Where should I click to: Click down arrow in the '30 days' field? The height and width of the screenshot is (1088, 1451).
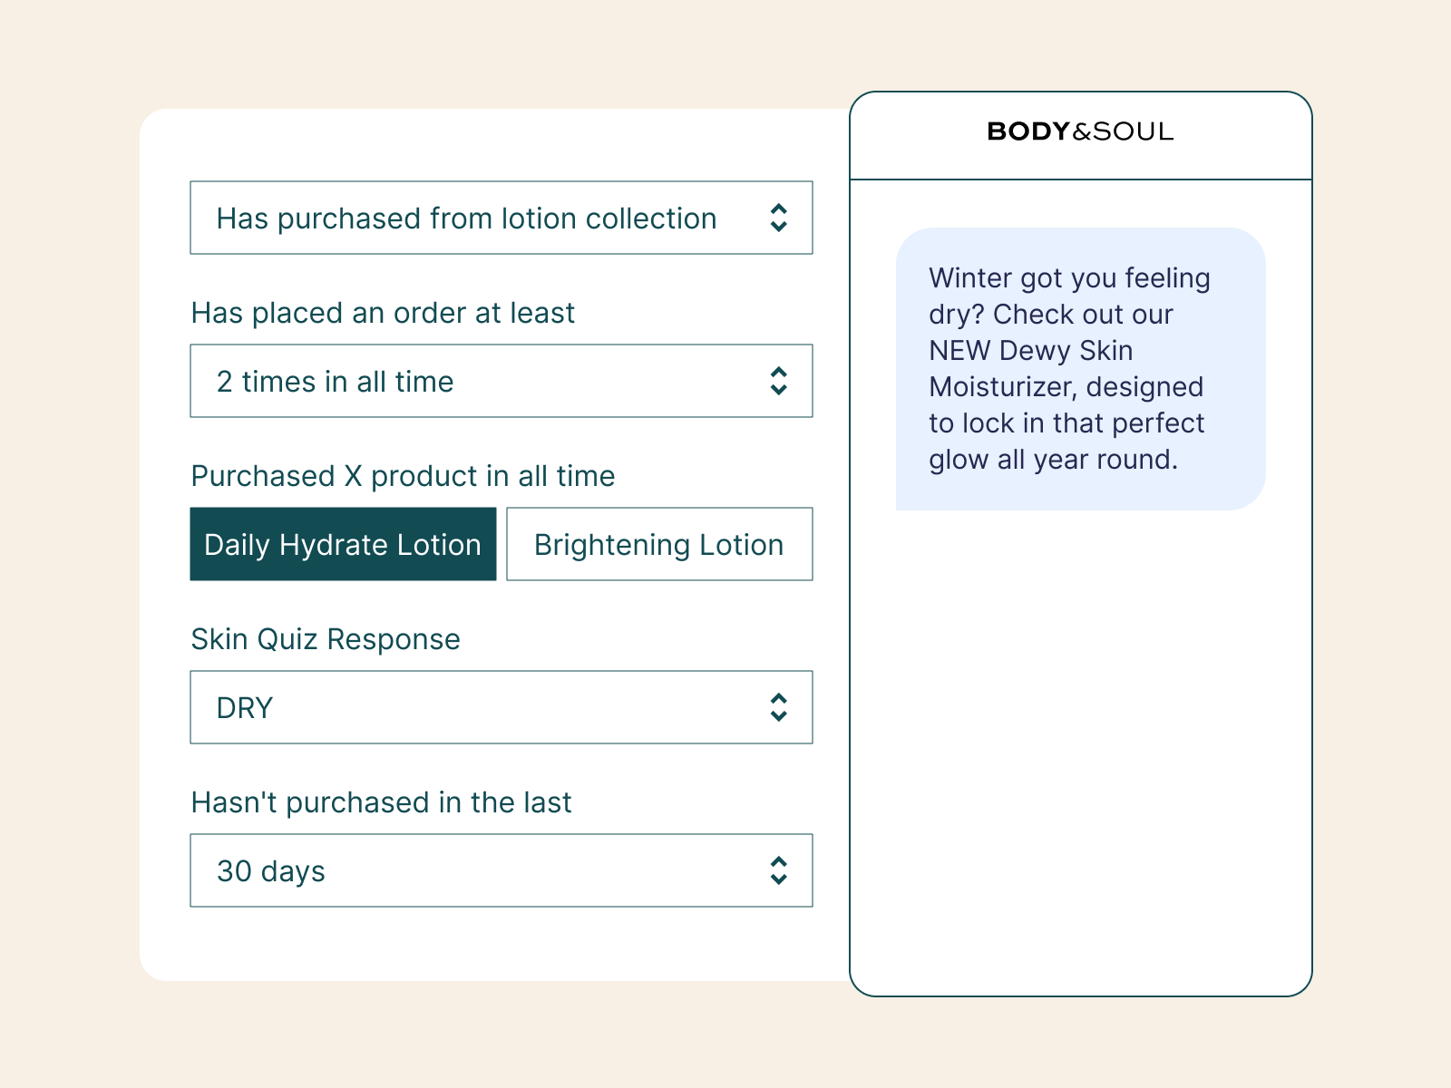778,879
